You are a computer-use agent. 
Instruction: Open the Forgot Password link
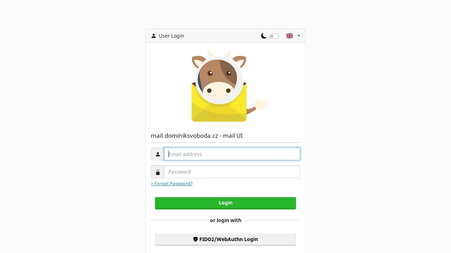[x=172, y=184]
